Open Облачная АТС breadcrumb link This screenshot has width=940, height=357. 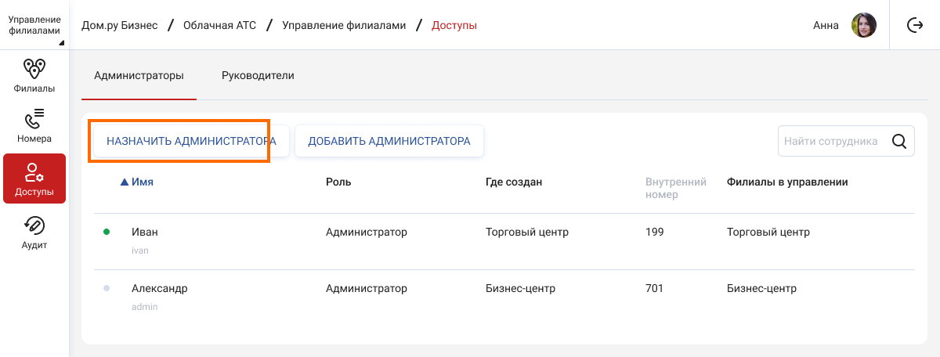pyautogui.click(x=219, y=25)
